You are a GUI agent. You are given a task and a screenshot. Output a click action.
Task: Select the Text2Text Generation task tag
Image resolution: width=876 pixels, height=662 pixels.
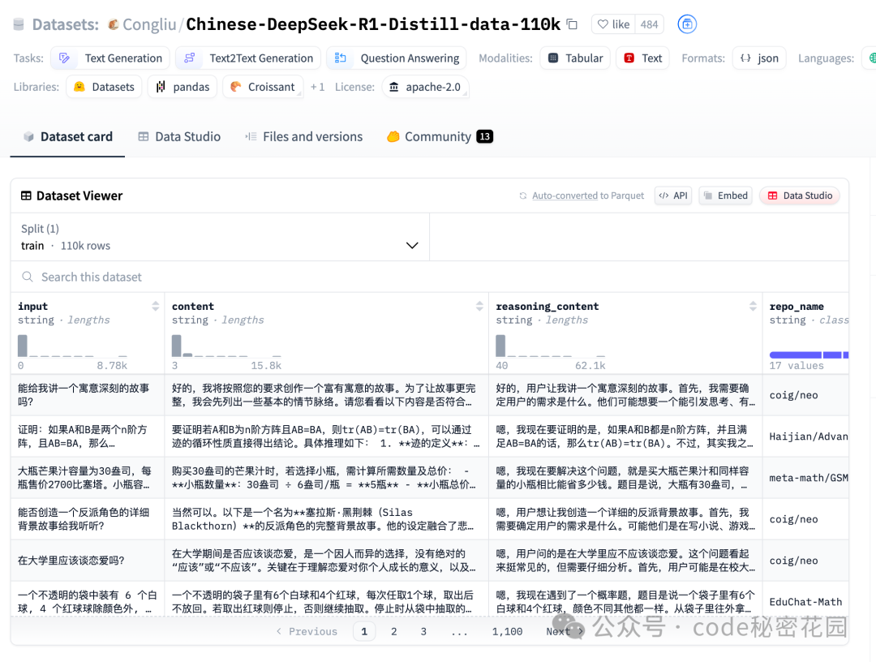[248, 58]
